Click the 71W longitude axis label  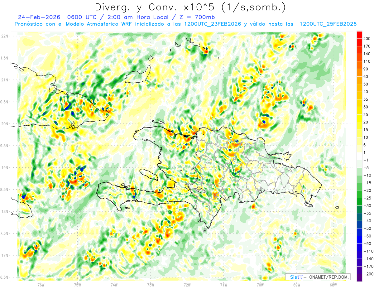coord(223,285)
